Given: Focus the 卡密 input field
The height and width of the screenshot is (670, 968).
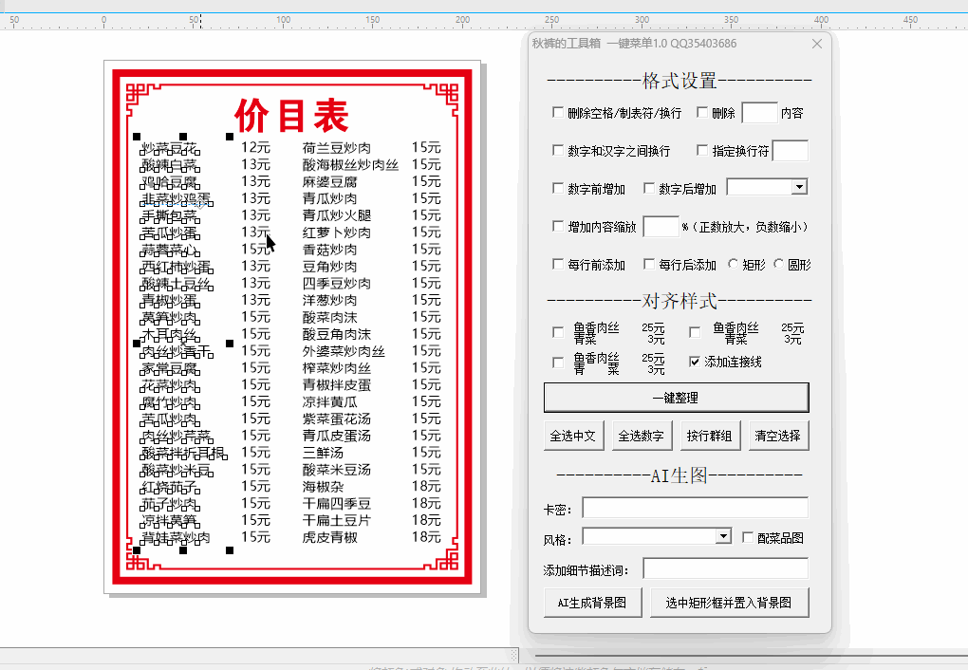Looking at the screenshot, I should (695, 508).
